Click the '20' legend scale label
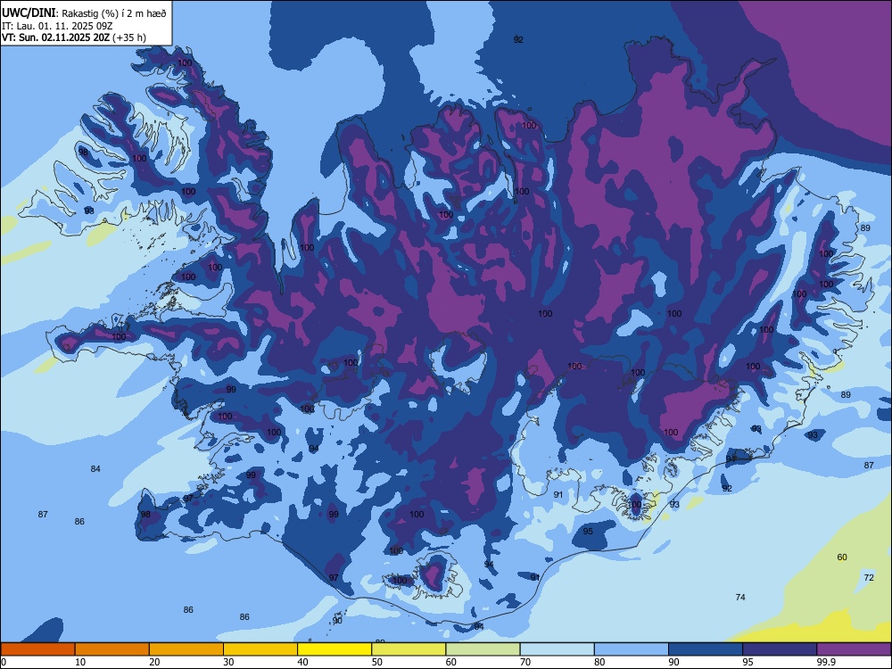 coord(154,662)
